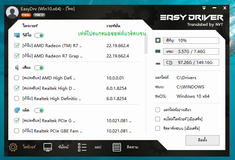Close the EasyDrv window
The width and height of the screenshot is (235, 160).
click(x=225, y=8)
